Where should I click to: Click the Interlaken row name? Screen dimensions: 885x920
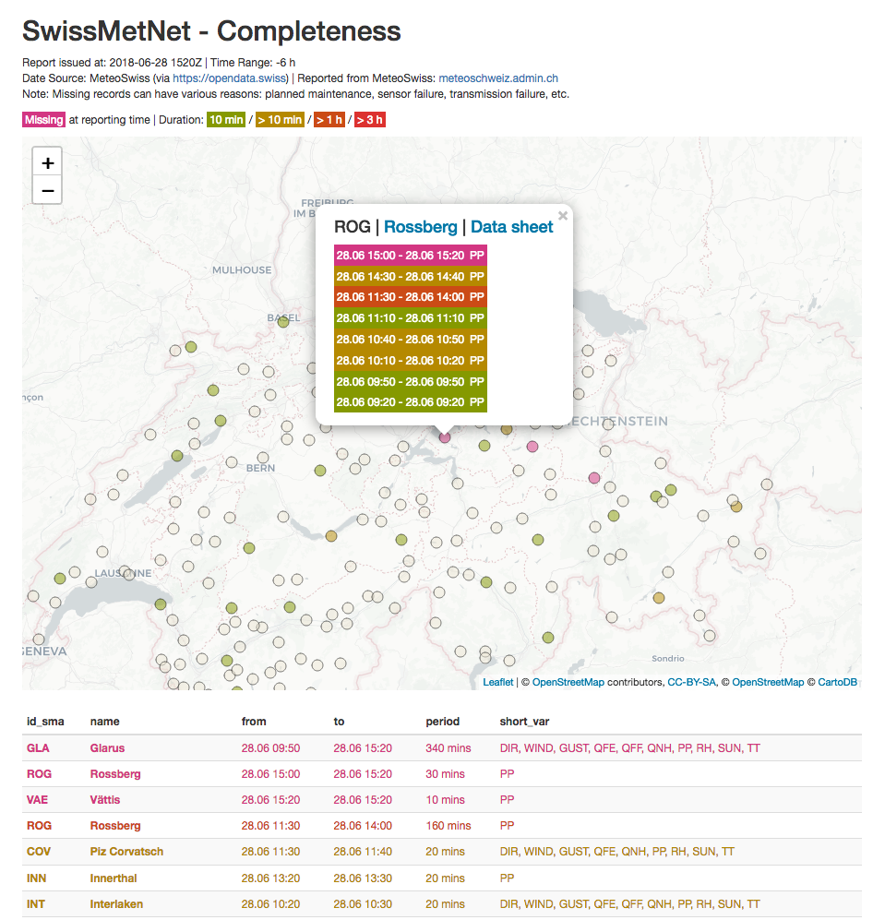[116, 903]
